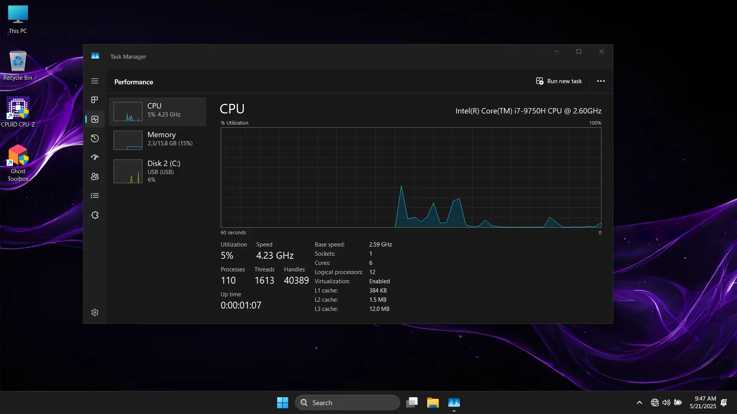
Task: Click the volume speaker tray icon
Action: (x=666, y=402)
